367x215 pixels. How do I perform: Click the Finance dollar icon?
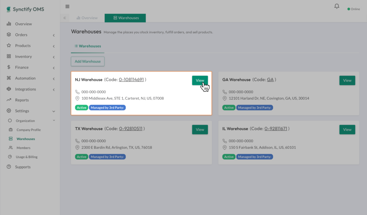(x=9, y=67)
